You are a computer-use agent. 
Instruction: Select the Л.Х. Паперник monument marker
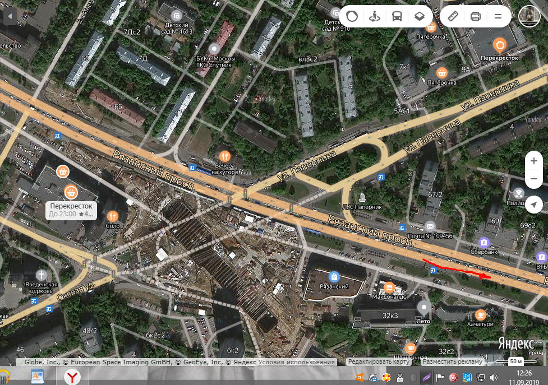coord(362,197)
